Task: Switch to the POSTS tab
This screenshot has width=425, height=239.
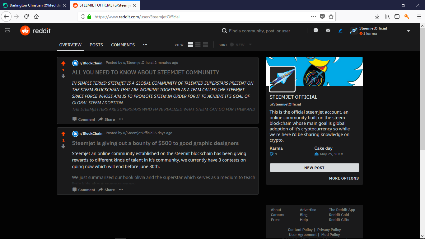Action: 96,45
